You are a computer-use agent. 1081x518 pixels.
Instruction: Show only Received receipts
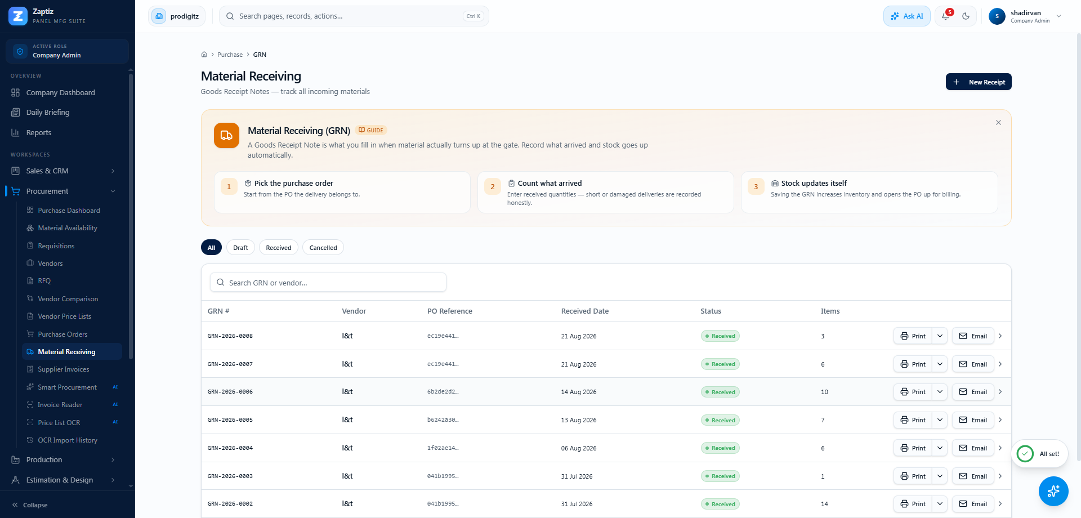[x=279, y=248]
